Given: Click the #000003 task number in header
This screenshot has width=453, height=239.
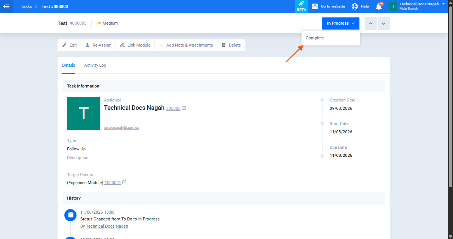Looking at the screenshot, I should tap(78, 23).
